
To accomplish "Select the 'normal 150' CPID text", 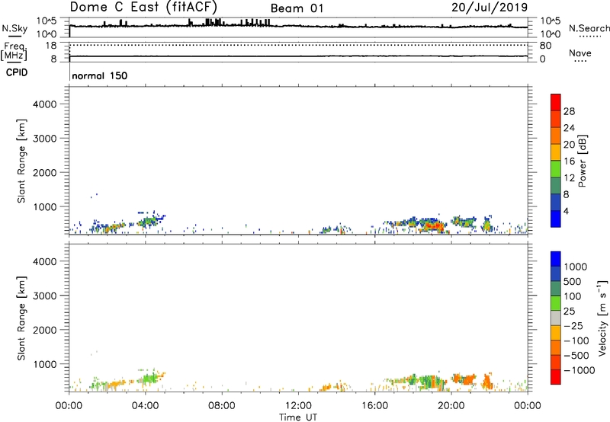I will [x=100, y=75].
